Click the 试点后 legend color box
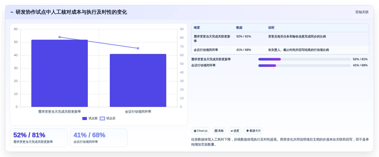Viewport: 379px width, 157px height. tap(102, 119)
